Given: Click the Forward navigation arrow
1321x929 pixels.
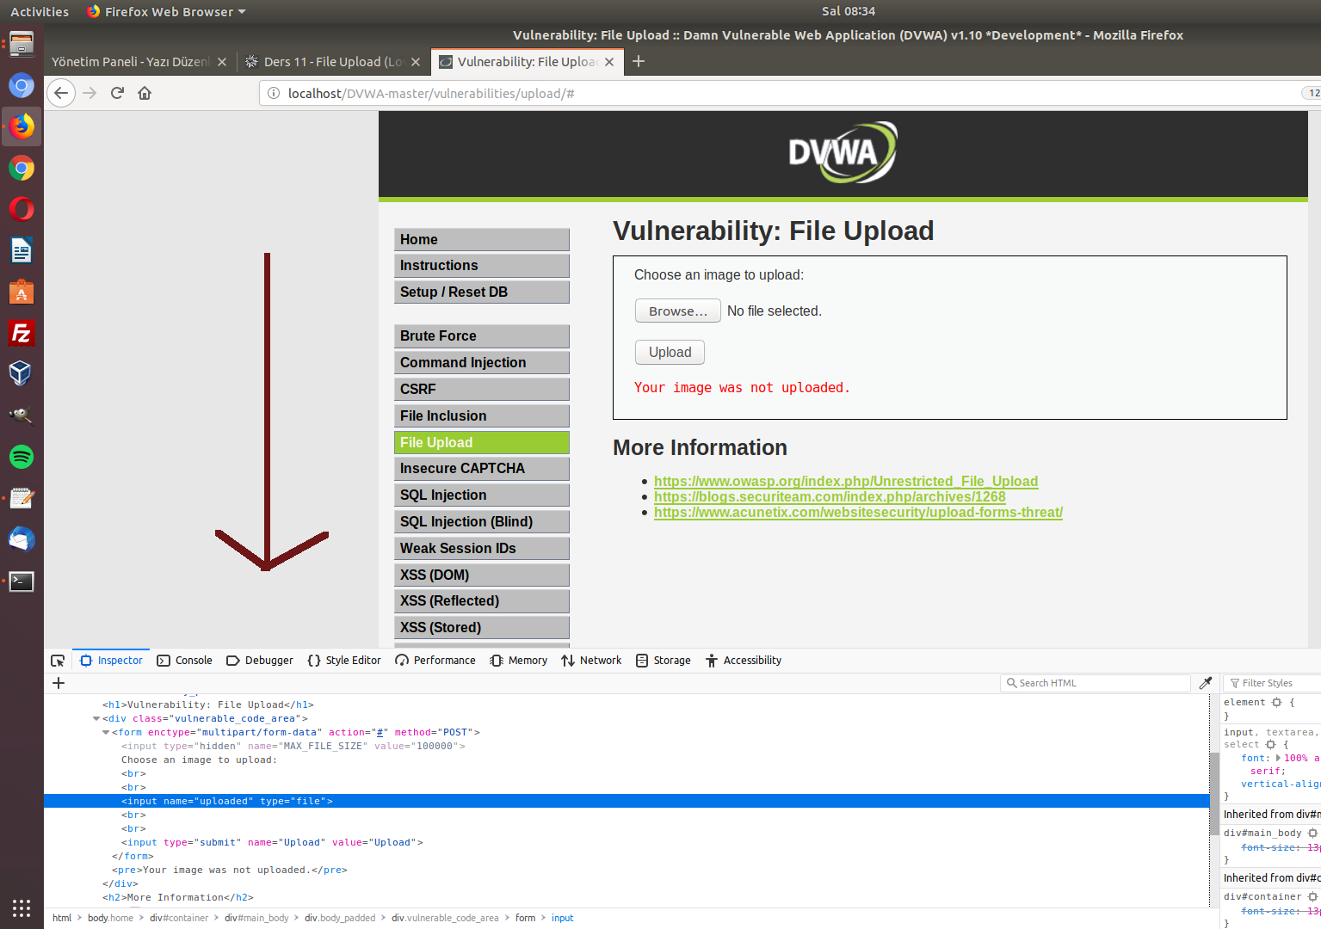Looking at the screenshot, I should [x=90, y=93].
